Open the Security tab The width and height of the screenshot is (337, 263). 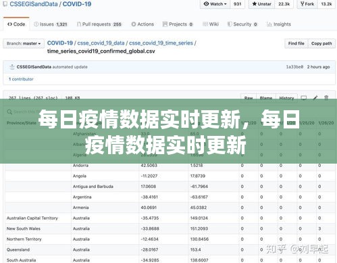click(x=242, y=24)
